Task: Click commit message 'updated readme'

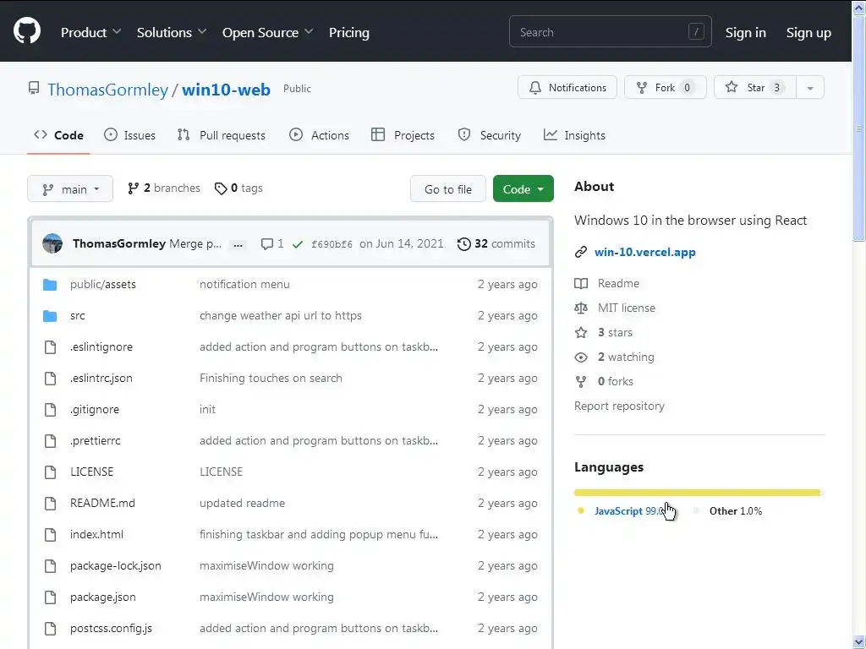Action: (243, 504)
